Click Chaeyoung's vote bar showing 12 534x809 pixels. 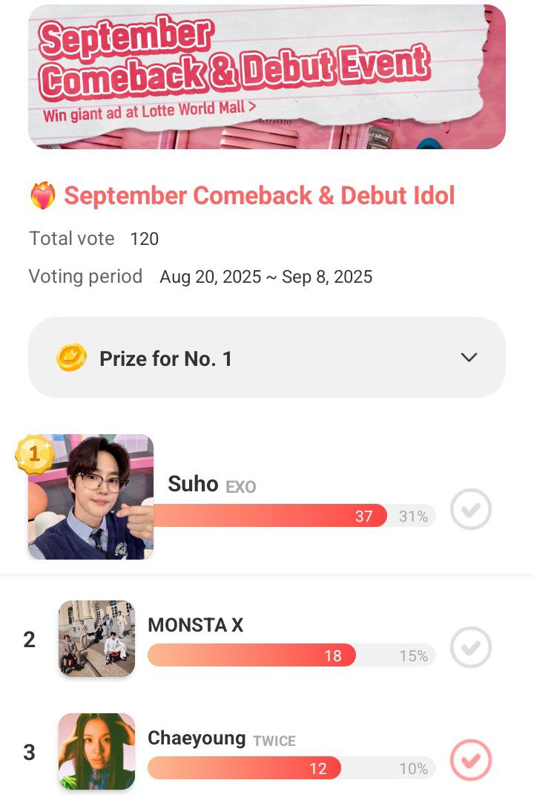click(291, 768)
